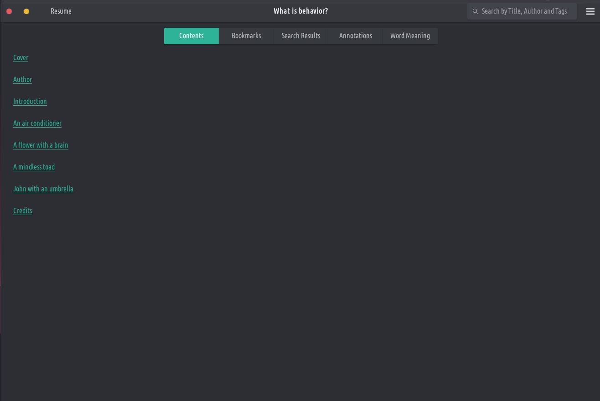This screenshot has height=401, width=600.
Task: Switch to the Contents tab
Action: click(191, 36)
